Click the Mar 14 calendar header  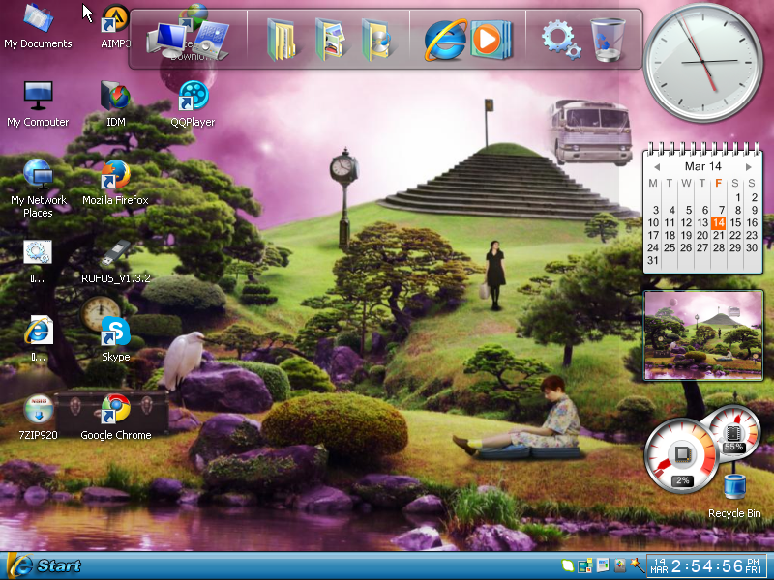pos(702,166)
